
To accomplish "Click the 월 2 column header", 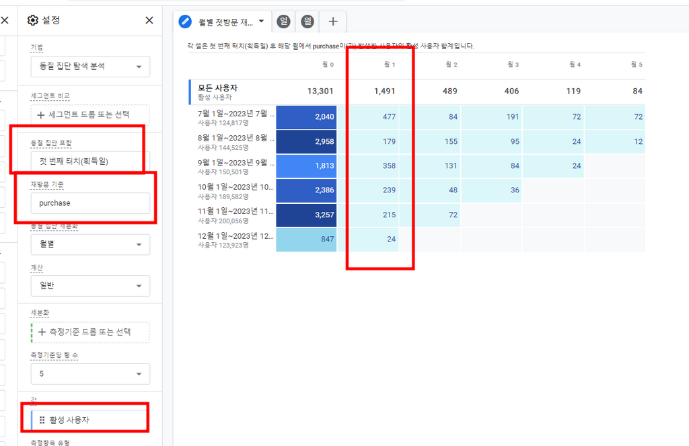I will click(x=451, y=65).
